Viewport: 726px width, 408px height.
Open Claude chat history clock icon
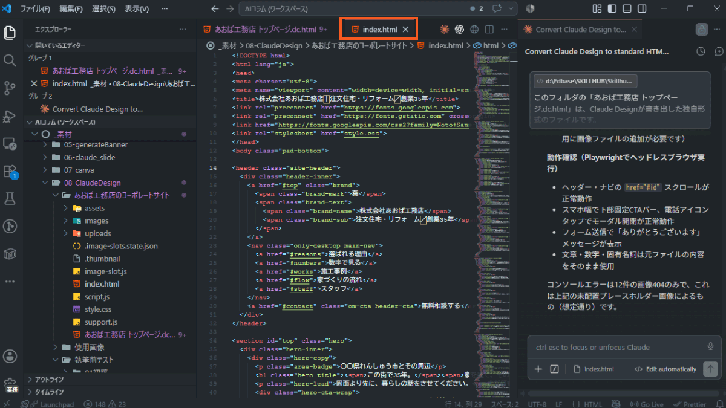(701, 51)
